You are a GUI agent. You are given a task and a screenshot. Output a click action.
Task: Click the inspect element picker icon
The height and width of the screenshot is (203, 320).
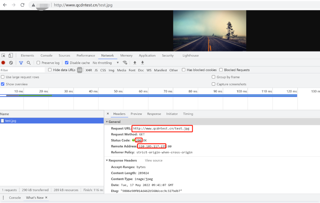tap(3, 56)
